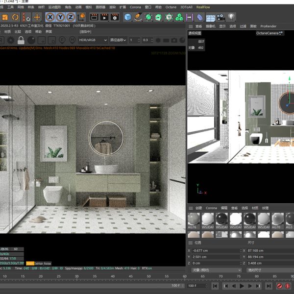Image resolution: width=294 pixels, height=294 pixels.
Task: Open the green extrude generator icon
Action: click(159, 17)
